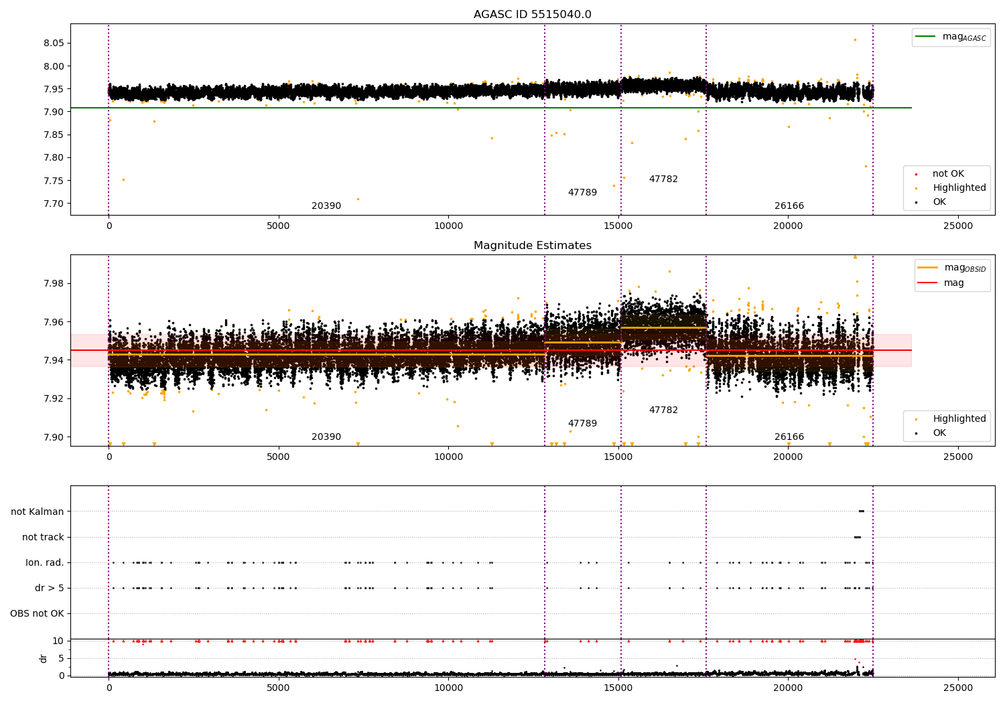Screen dimensions: 1005x703
Task: Click obsid label 47782 in Magnitude Estimates plot
Action: click(x=663, y=410)
